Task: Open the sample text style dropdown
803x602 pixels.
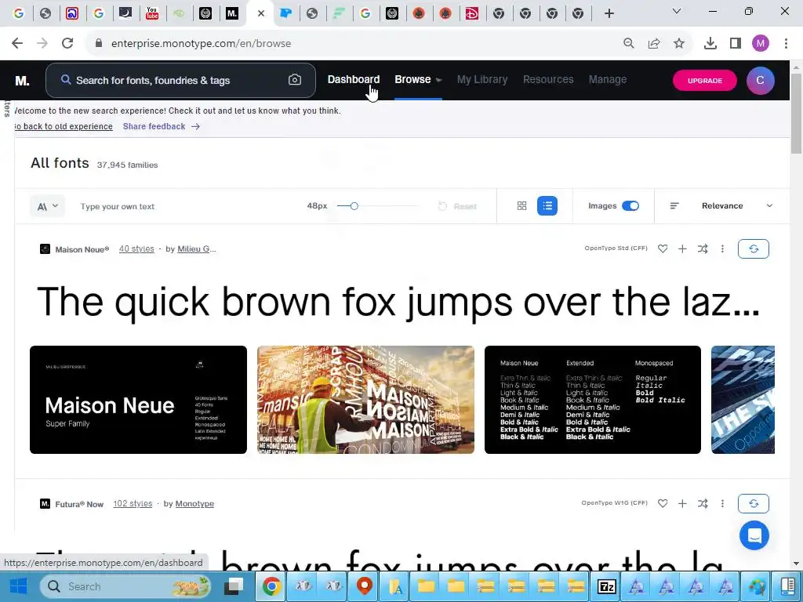Action: [x=47, y=206]
